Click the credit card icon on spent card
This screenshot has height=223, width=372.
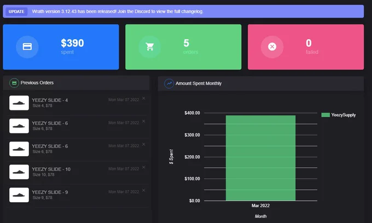[x=27, y=46]
